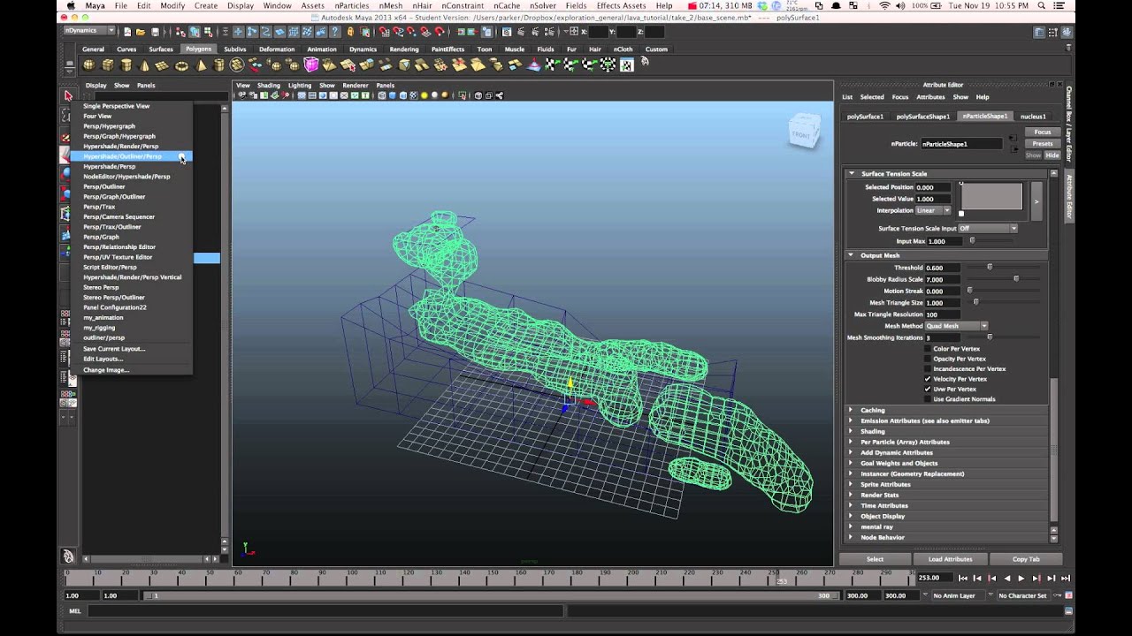Viewport: 1132px width, 636px height.
Task: Click the polygon cylinder shelf icon
Action: (126, 65)
